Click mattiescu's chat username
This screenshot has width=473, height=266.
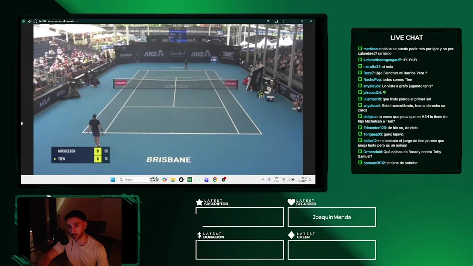tap(371, 49)
